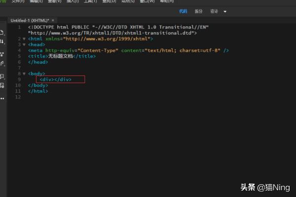Viewport: 296px width, 197px height.
Task: Open the 插入(I) menu
Action: (x=73, y=1)
